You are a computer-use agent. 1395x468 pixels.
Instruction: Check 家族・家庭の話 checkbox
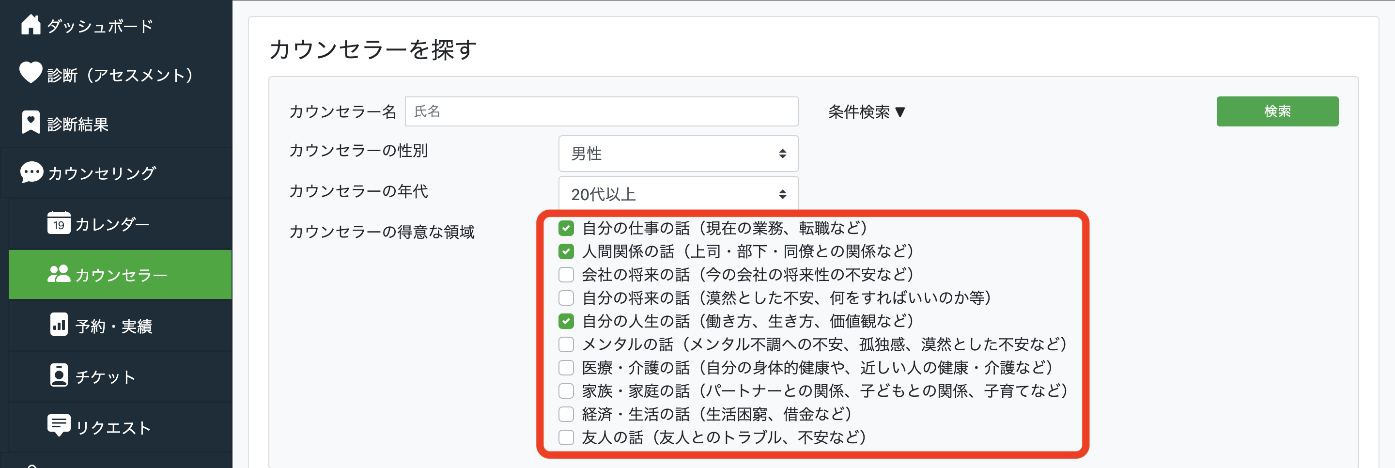click(x=566, y=391)
